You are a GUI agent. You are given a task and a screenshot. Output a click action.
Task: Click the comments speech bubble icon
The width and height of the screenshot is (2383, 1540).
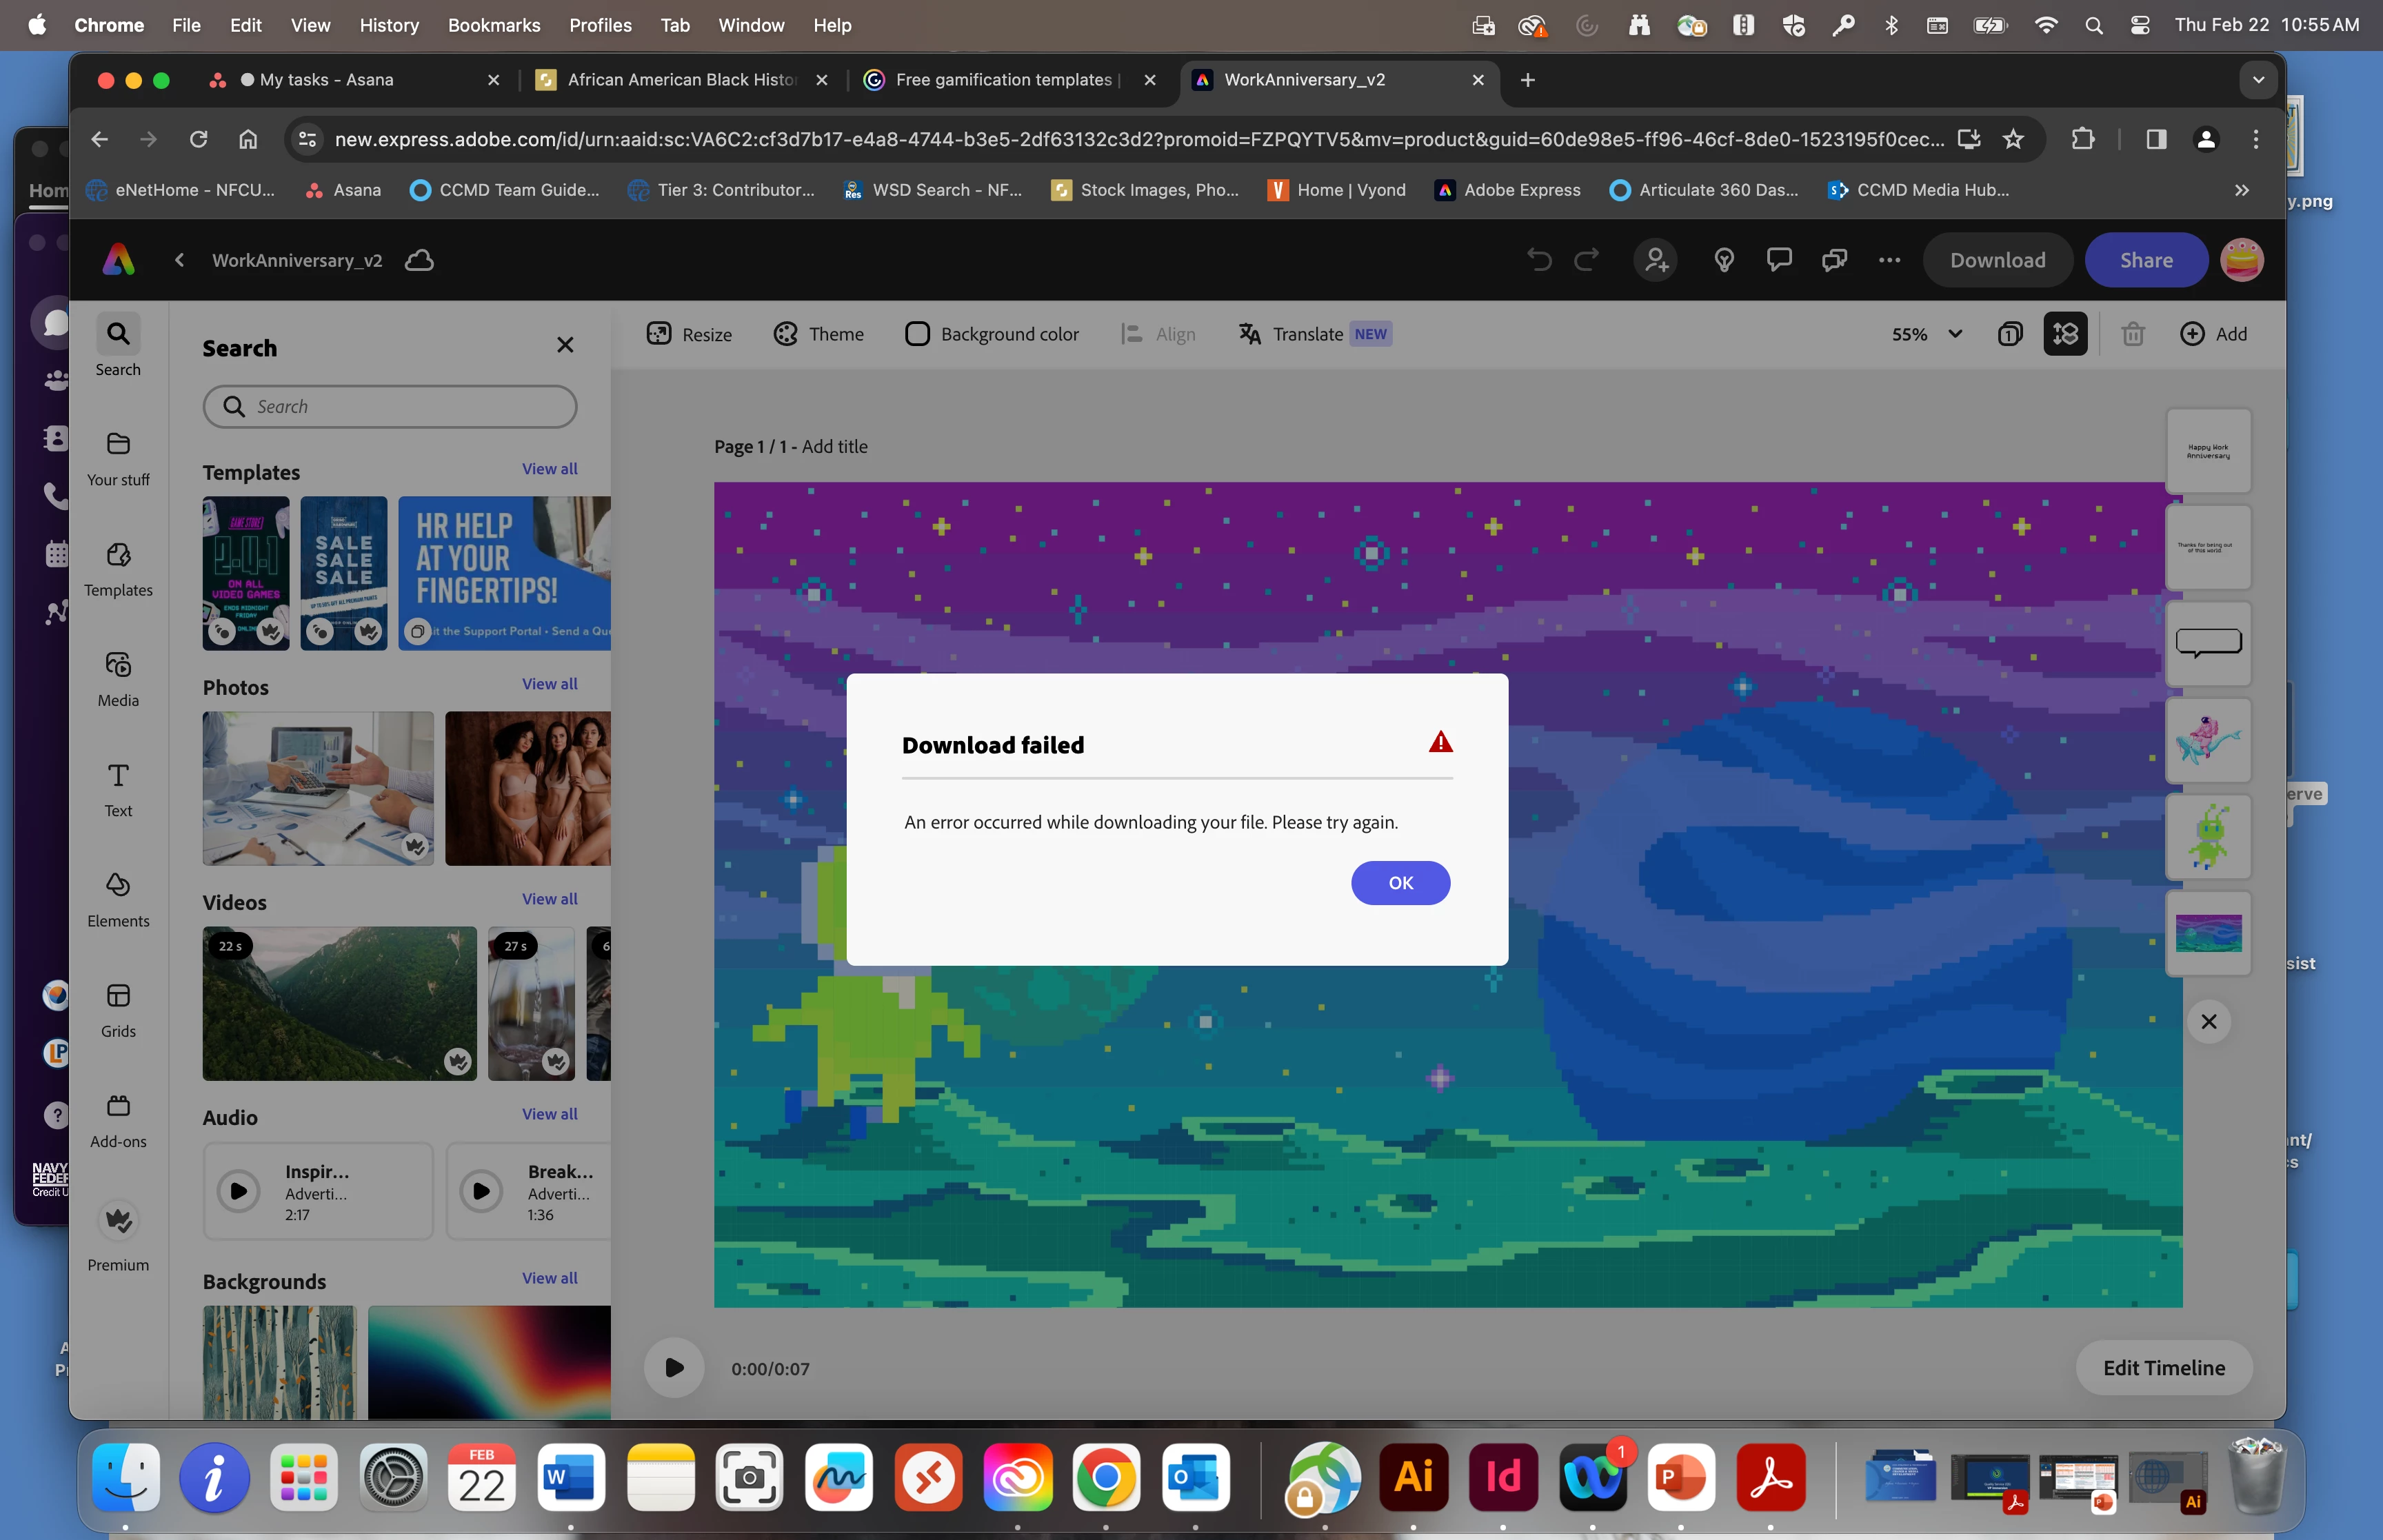pos(1779,260)
